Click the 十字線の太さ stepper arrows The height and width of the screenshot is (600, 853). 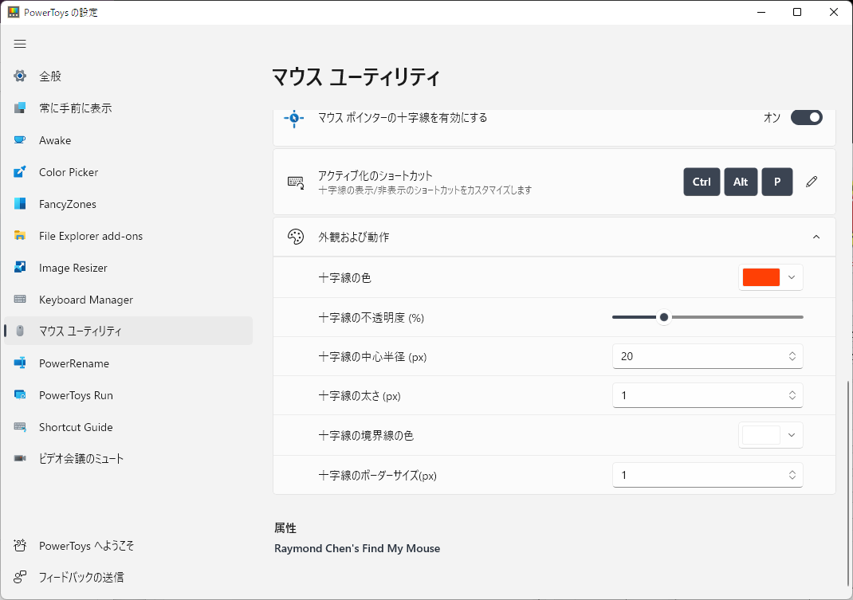792,395
